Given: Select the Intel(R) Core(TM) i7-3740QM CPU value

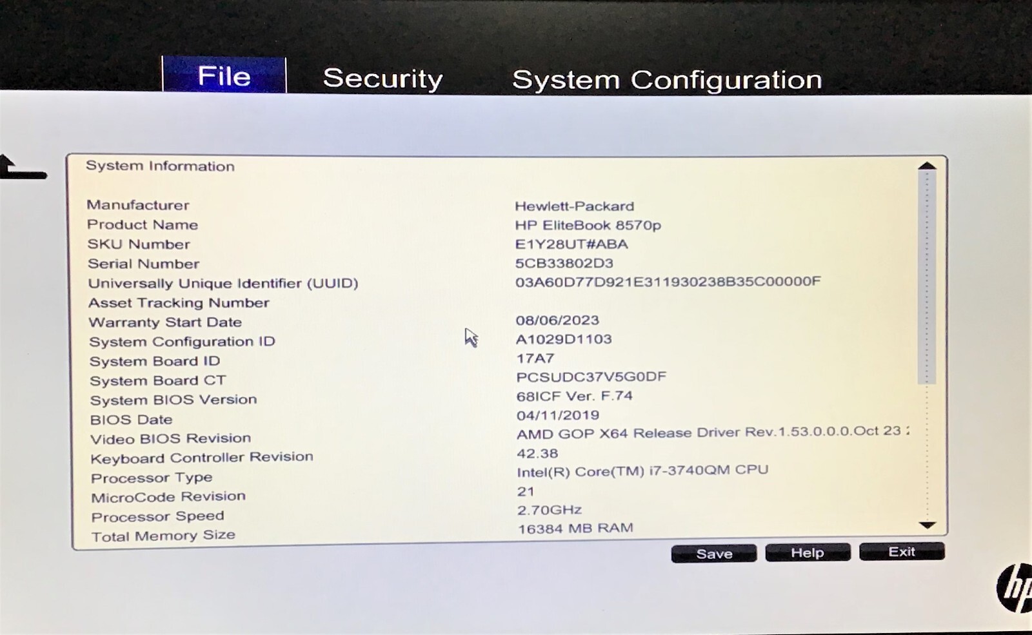Looking at the screenshot, I should point(642,471).
